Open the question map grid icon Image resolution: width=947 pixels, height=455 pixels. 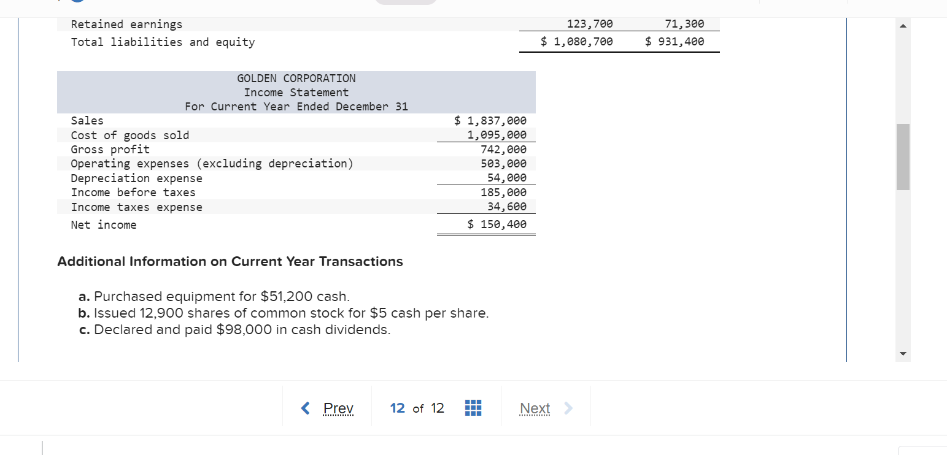coord(473,408)
